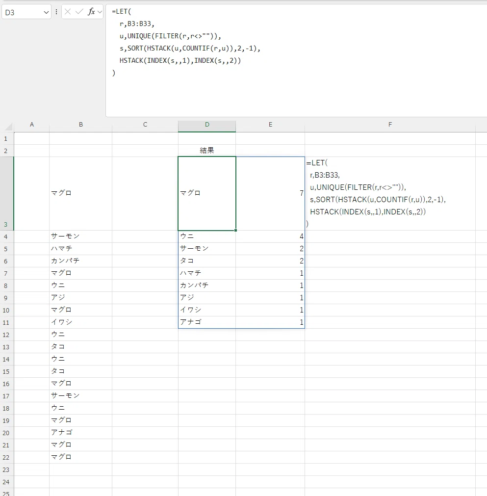Click the Select All corner triangle
The height and width of the screenshot is (496, 487).
point(8,127)
